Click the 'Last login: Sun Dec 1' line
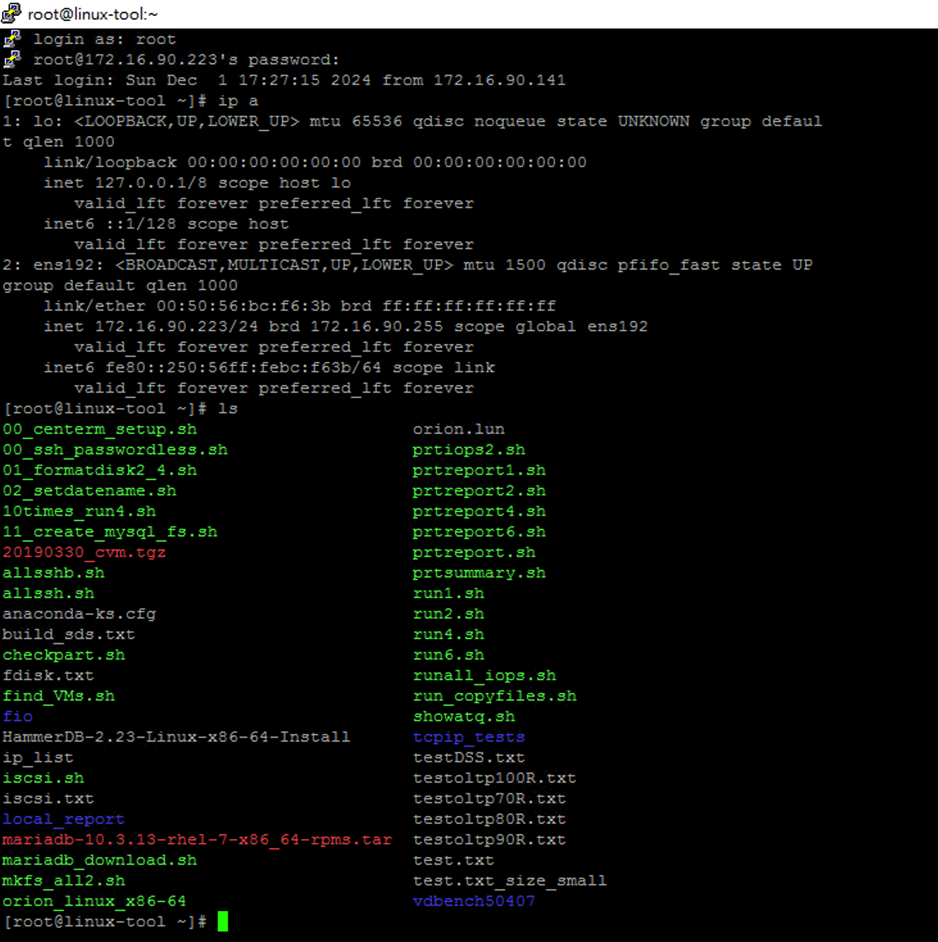938x942 pixels. (x=284, y=80)
